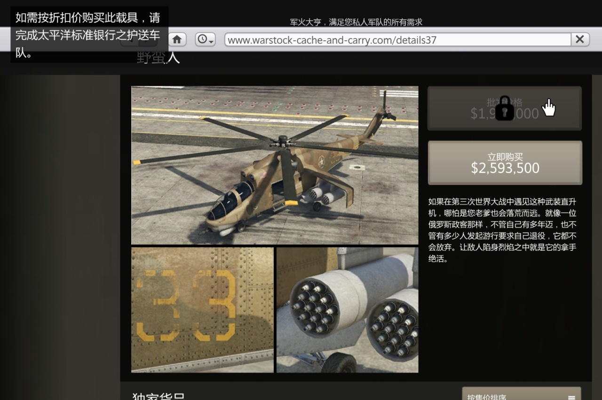The image size is (602, 400).
Task: Open the browsing history clock dropdown
Action: [205, 39]
